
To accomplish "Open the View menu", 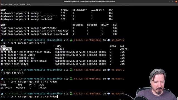I will [11, 4].
